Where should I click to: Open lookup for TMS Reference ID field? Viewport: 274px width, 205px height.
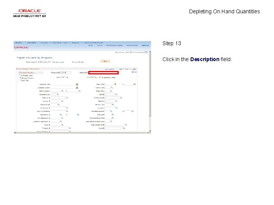coord(62,118)
